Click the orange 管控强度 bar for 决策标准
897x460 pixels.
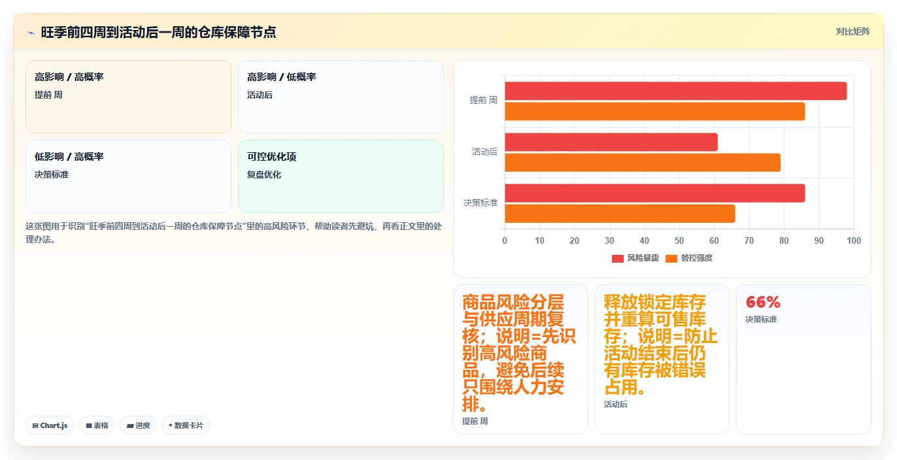[620, 213]
